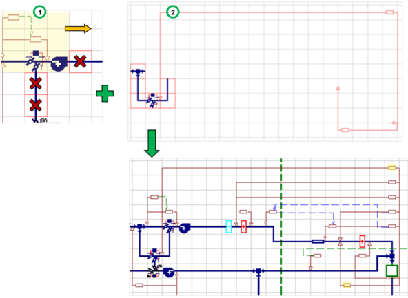The height and width of the screenshot is (298, 408).
Task: Click the pink block at top of diagram 2
Action: click(389, 12)
